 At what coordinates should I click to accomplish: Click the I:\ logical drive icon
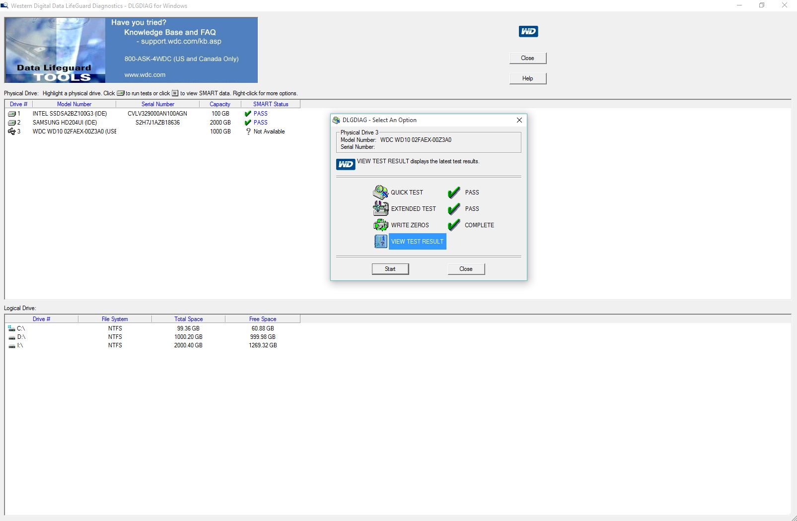click(12, 345)
